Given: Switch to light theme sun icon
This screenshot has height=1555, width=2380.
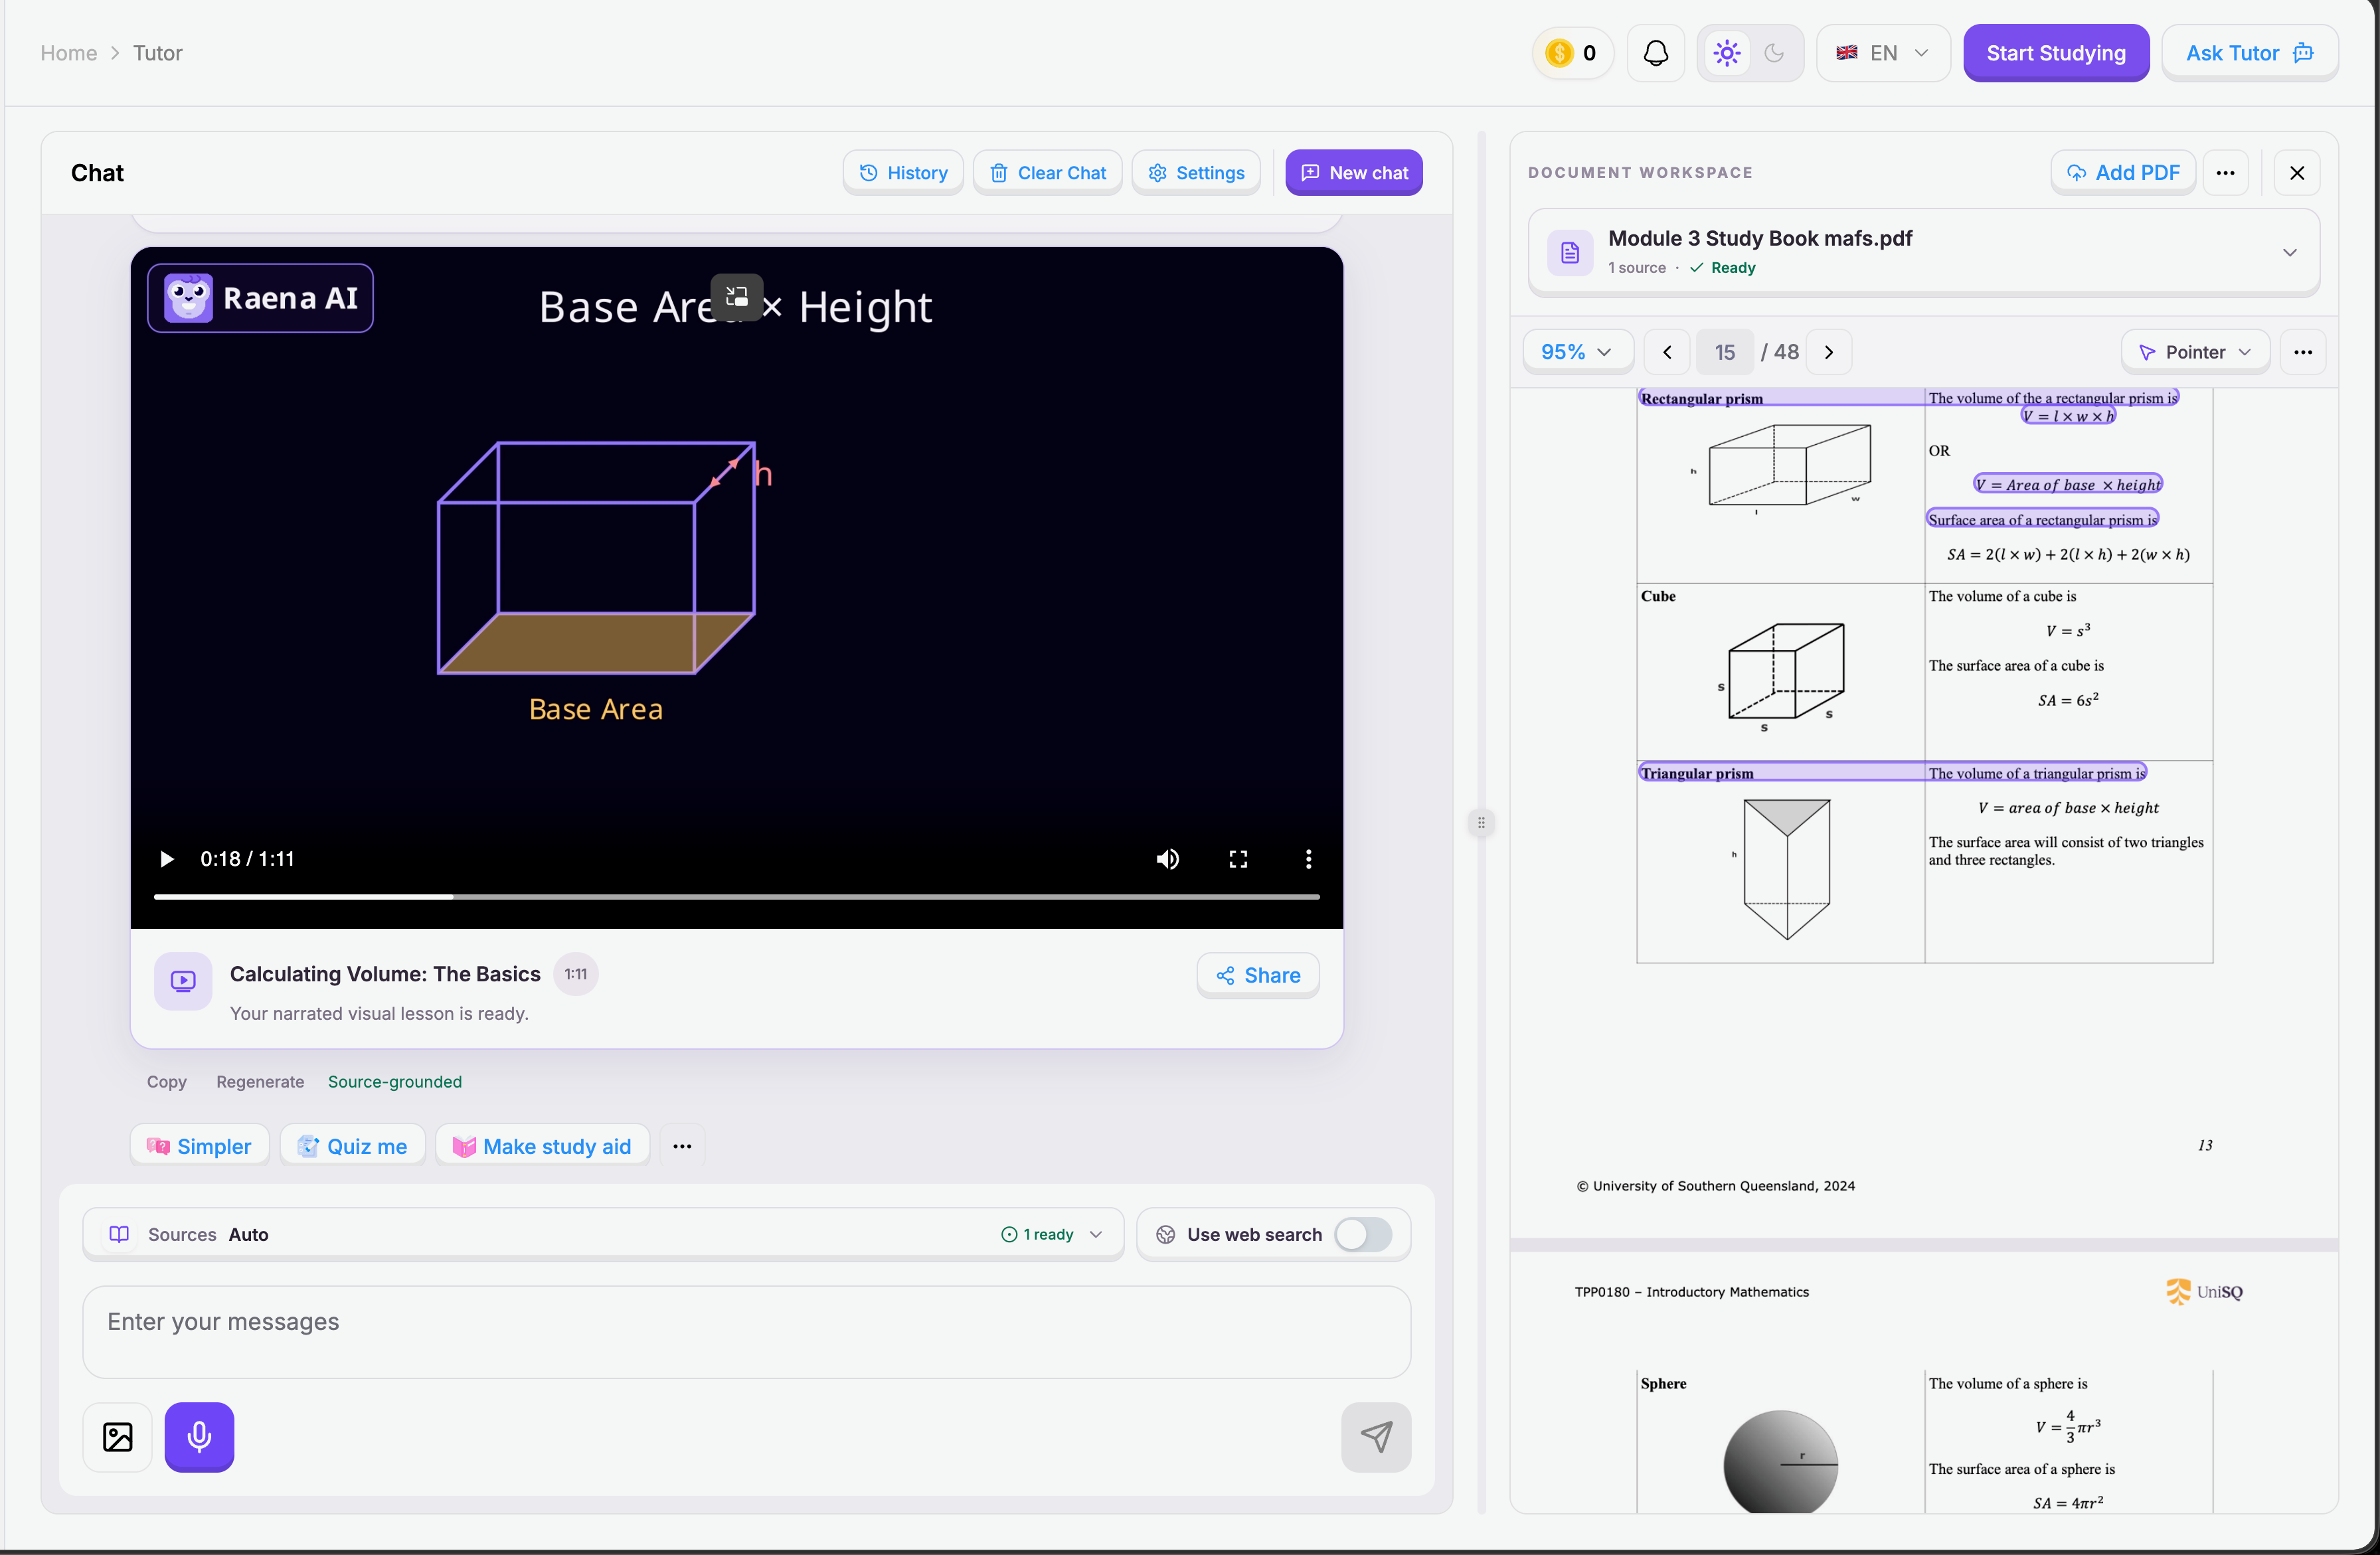Looking at the screenshot, I should [1726, 53].
